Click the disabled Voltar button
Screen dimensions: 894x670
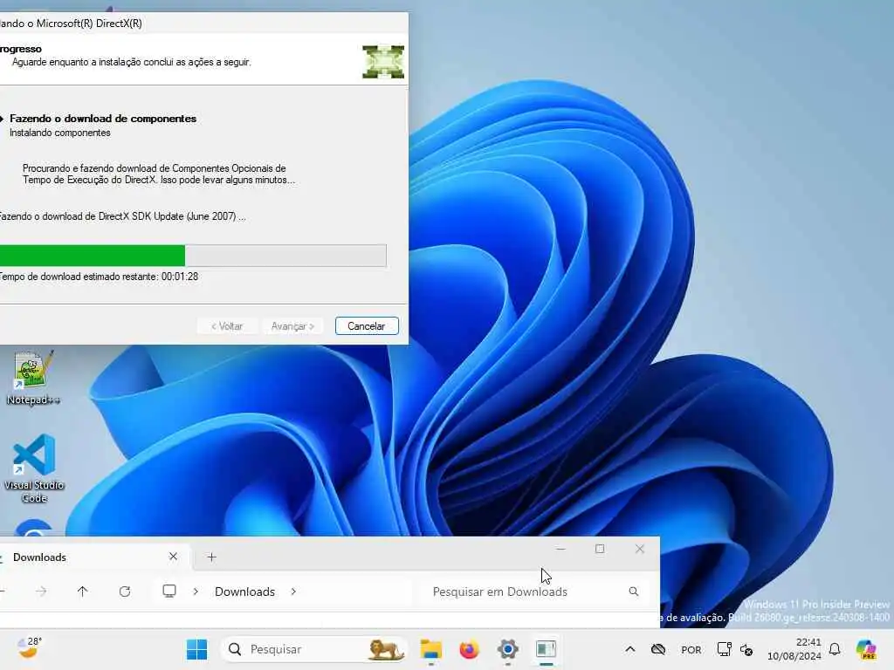pyautogui.click(x=227, y=326)
